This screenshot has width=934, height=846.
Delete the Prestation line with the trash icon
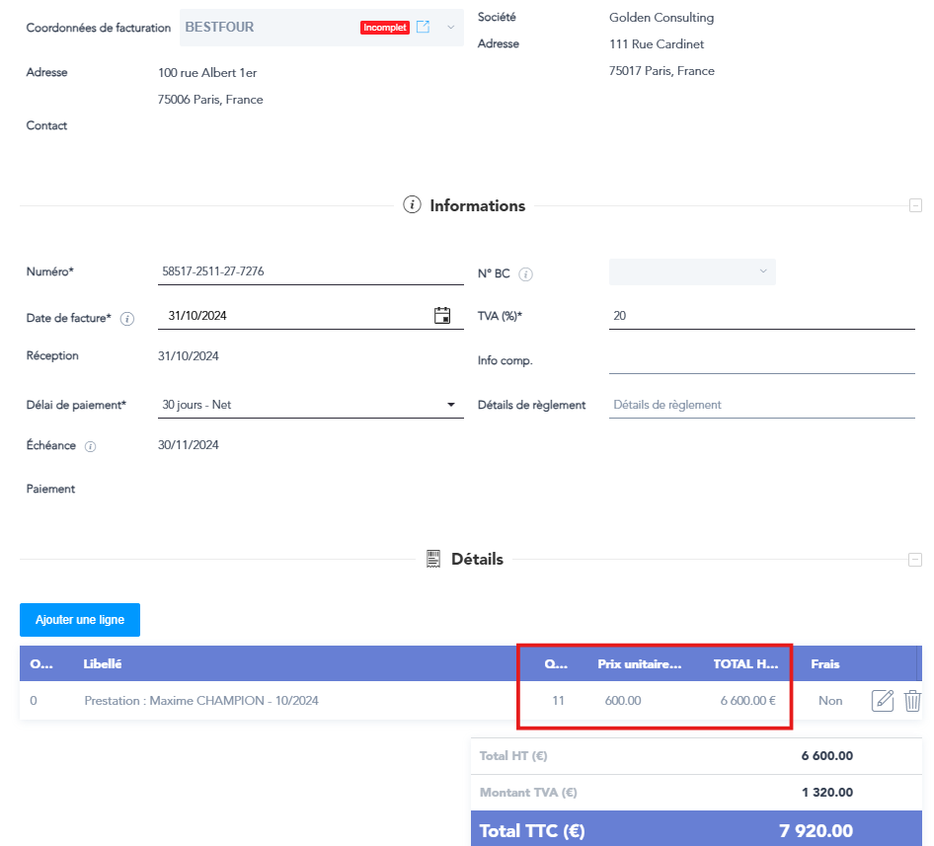(913, 701)
